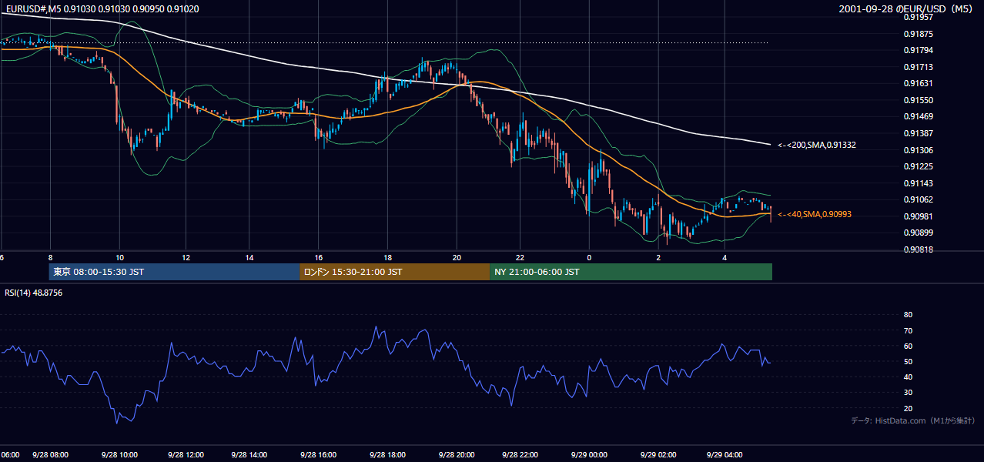Select the NY 21:00-06:00 JST session bar

pyautogui.click(x=631, y=272)
